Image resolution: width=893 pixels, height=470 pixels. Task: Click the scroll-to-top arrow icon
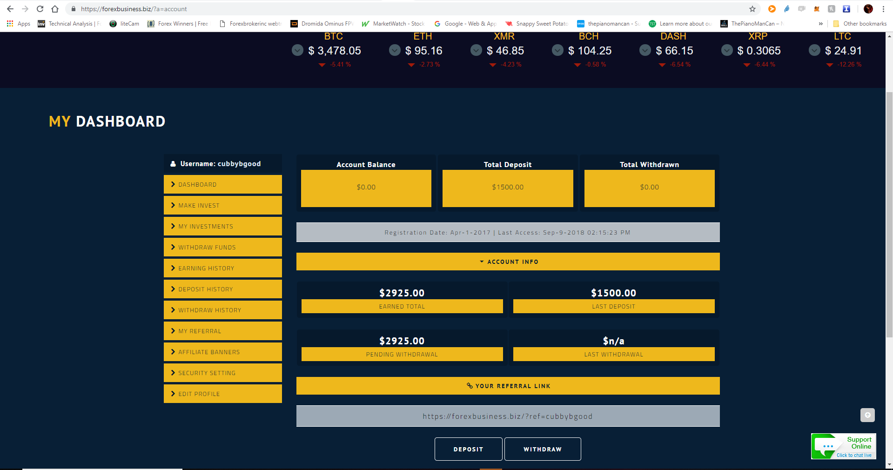point(867,415)
